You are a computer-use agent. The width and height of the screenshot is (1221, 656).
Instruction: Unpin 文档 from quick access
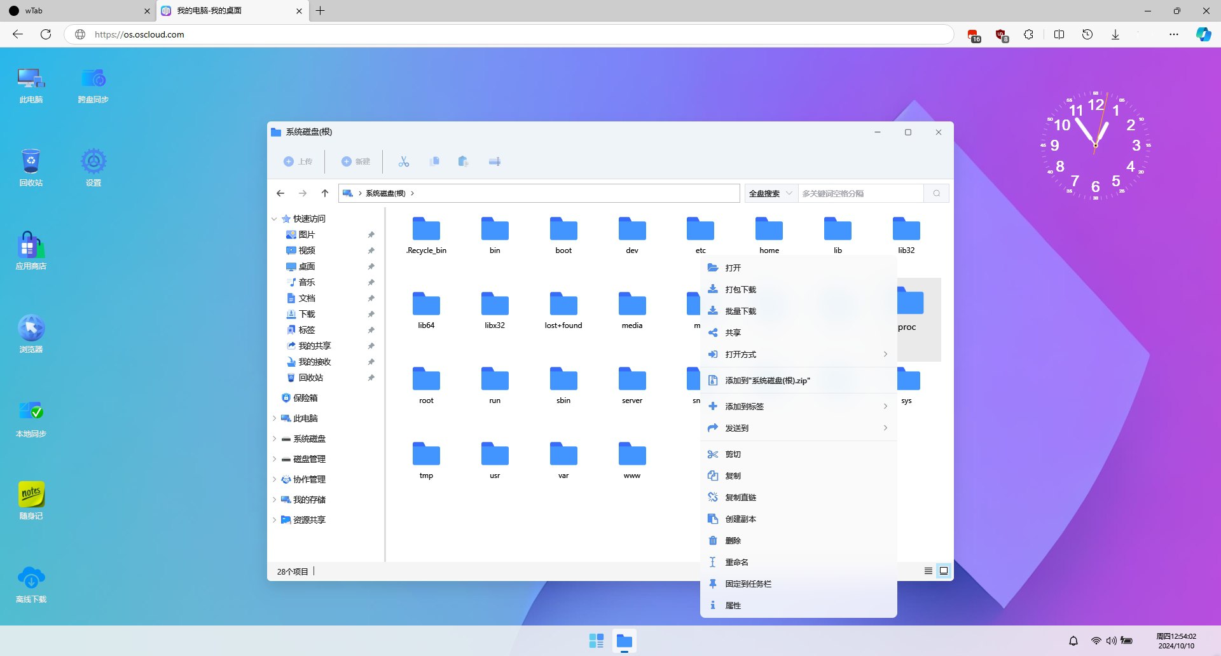[x=371, y=298]
